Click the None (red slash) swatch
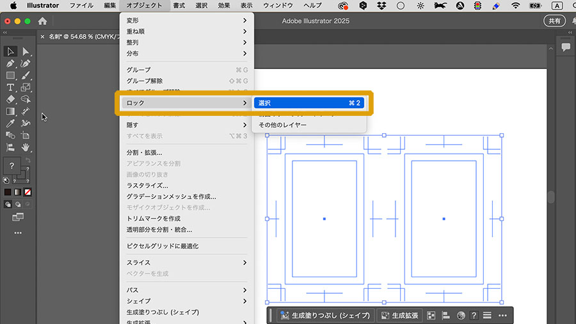Viewport: 576px width, 324px height. tap(28, 192)
